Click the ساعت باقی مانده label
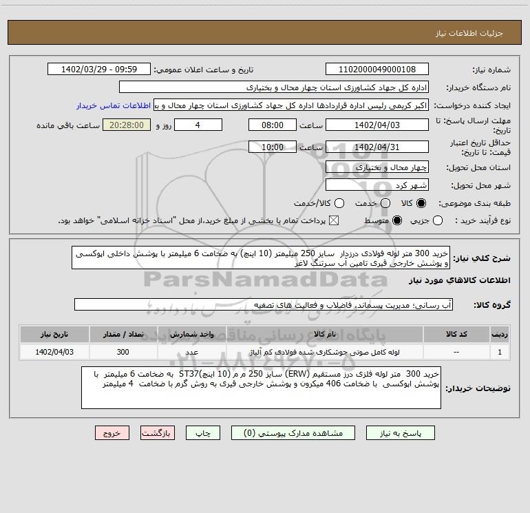The image size is (530, 513). pos(68,125)
